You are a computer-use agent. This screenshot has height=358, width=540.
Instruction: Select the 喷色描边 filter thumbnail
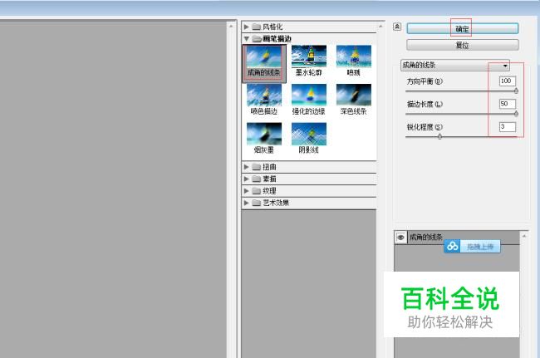coord(264,100)
